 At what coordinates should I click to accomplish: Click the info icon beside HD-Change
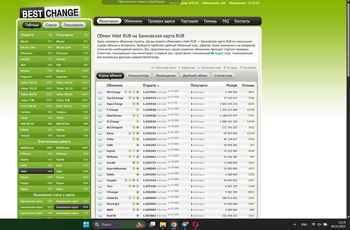pyautogui.click(x=101, y=92)
